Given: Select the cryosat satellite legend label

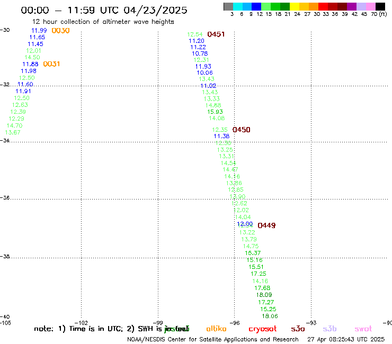Looking at the screenshot, I should (x=263, y=329).
